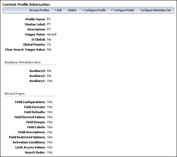Expand the Edit dropdown menu
This screenshot has height=157, width=177.
pyautogui.click(x=58, y=10)
